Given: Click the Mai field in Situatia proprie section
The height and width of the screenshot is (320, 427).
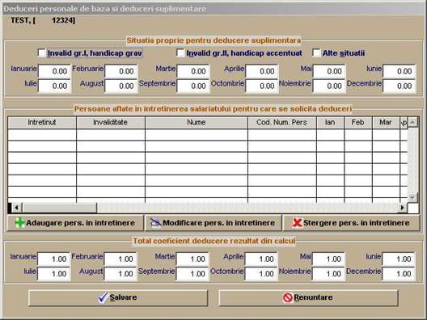Looking at the screenshot, I should pyautogui.click(x=329, y=71).
